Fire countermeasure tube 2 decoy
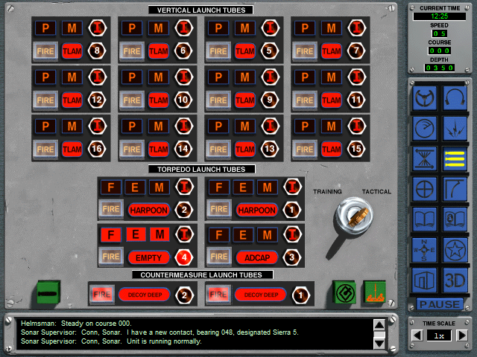477x357 pixels. pyautogui.click(x=102, y=295)
